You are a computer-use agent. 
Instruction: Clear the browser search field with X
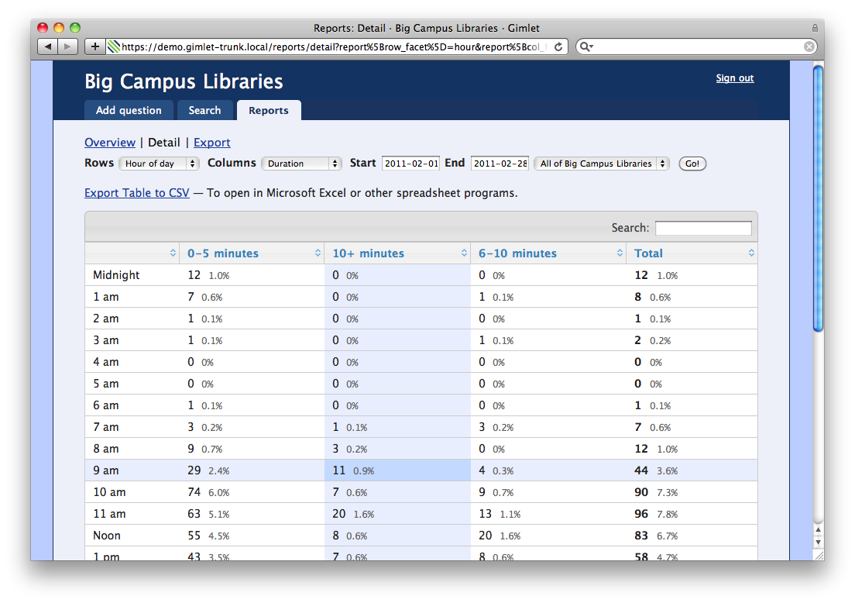(809, 47)
